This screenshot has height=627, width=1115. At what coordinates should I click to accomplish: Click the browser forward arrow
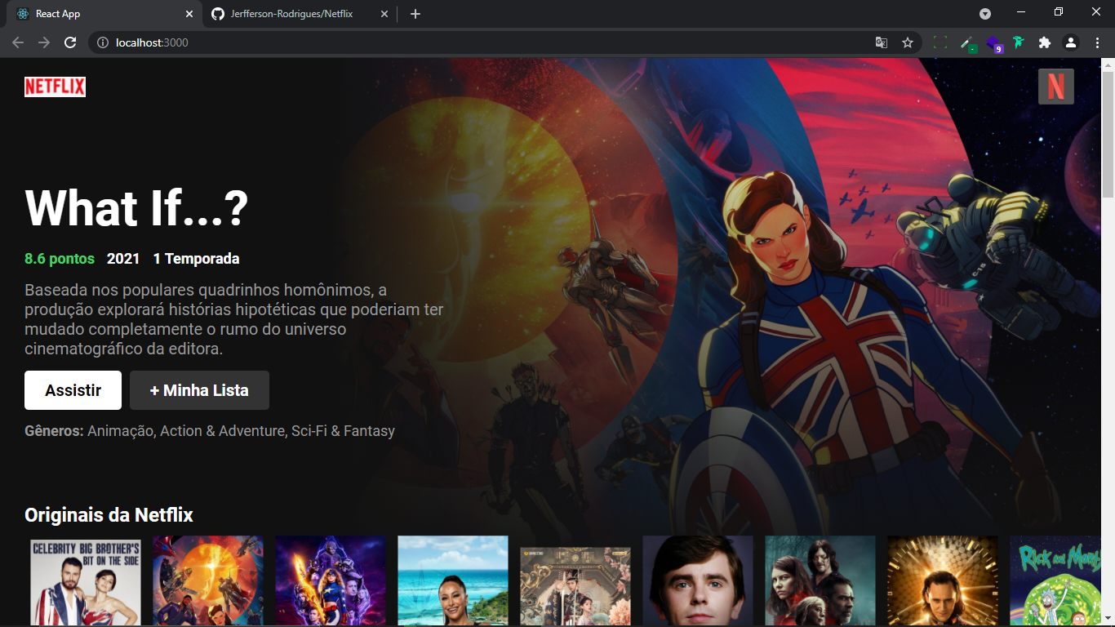44,42
